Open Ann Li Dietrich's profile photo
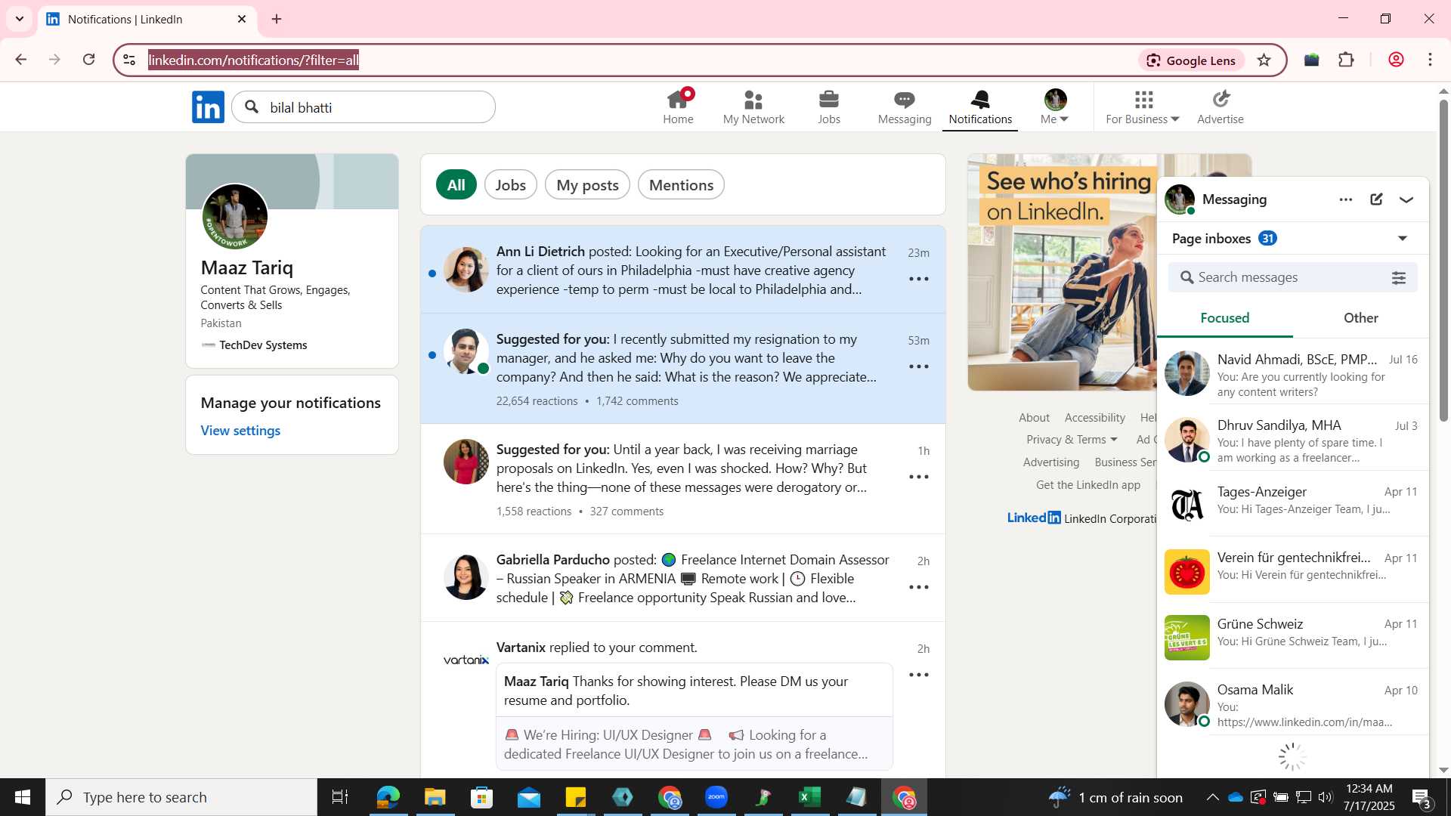Viewport: 1451px width, 816px height. pyautogui.click(x=466, y=270)
